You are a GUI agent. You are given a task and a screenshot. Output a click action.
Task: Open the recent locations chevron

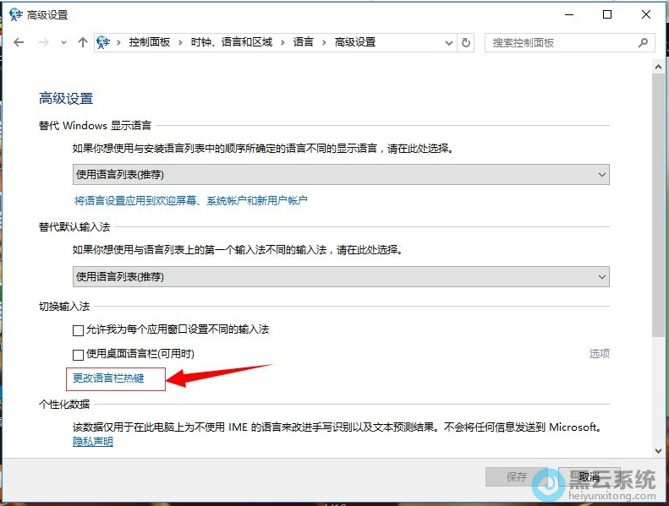point(63,42)
